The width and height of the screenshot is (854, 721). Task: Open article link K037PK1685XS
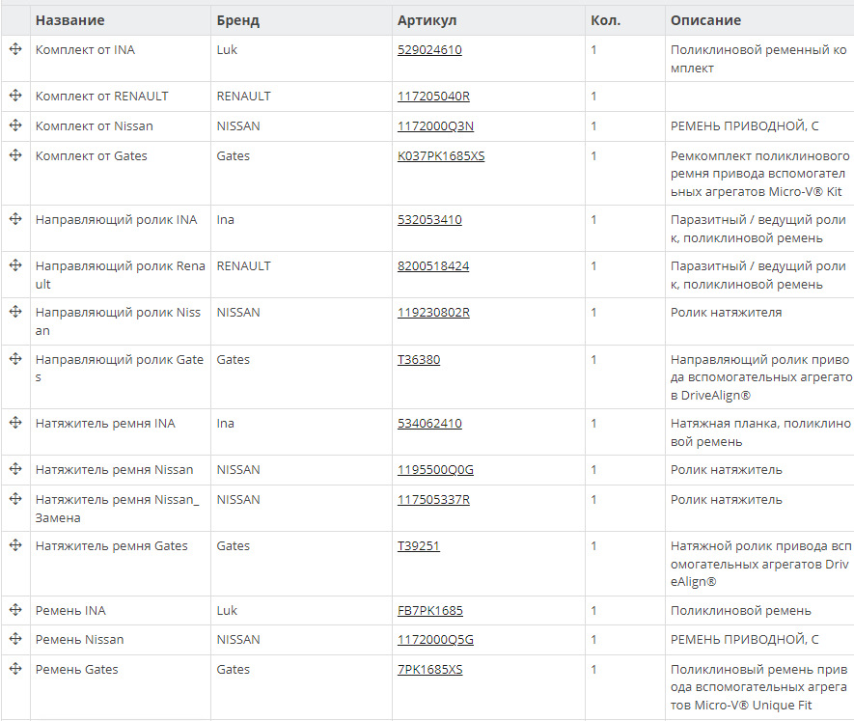[x=441, y=156]
